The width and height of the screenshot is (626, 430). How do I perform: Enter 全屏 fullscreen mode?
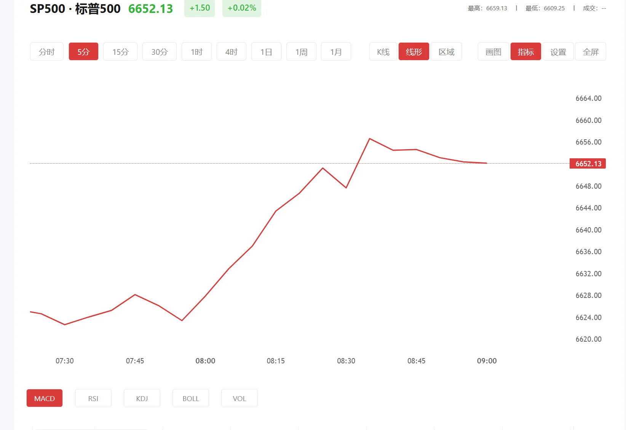(591, 51)
